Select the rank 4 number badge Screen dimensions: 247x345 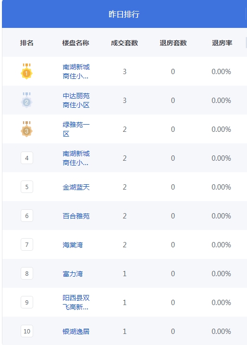click(27, 158)
